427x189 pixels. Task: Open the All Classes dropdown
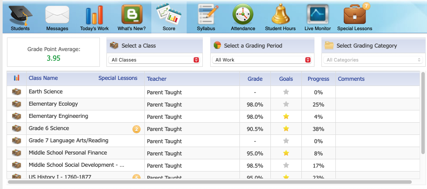point(155,60)
